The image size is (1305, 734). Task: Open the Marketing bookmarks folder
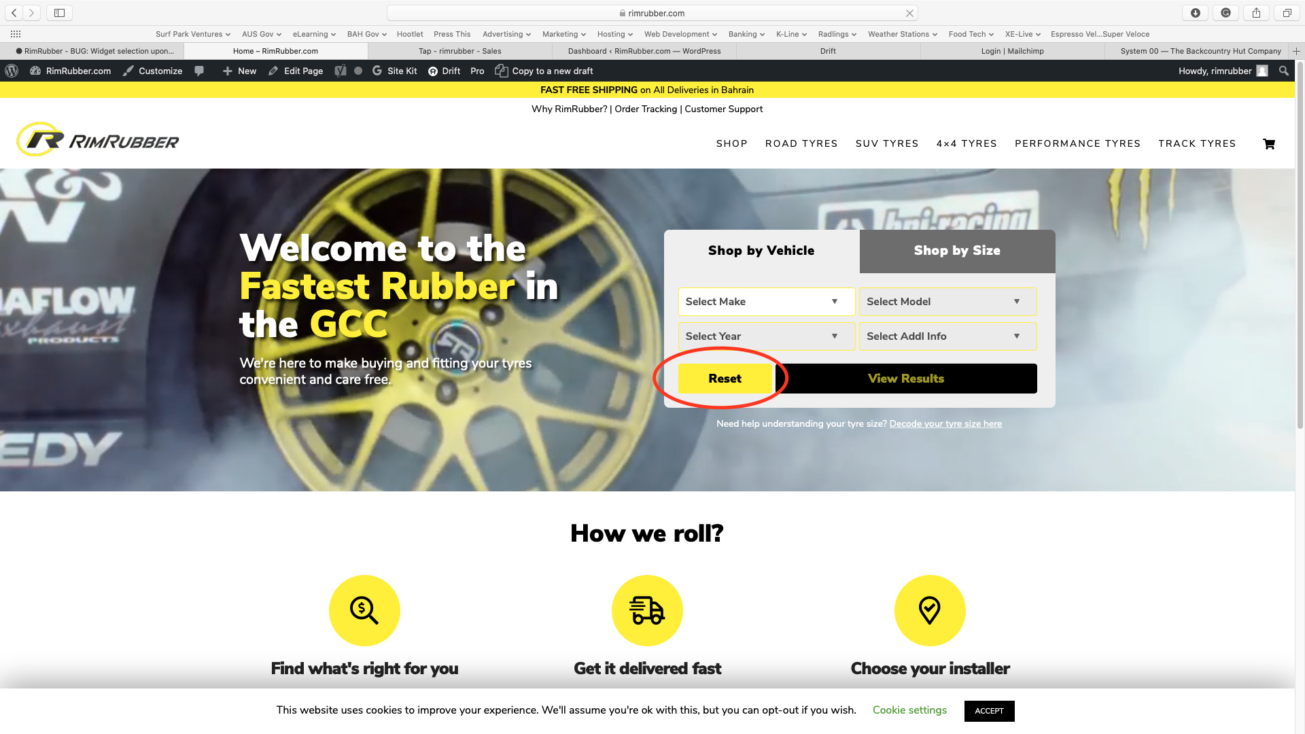[564, 34]
